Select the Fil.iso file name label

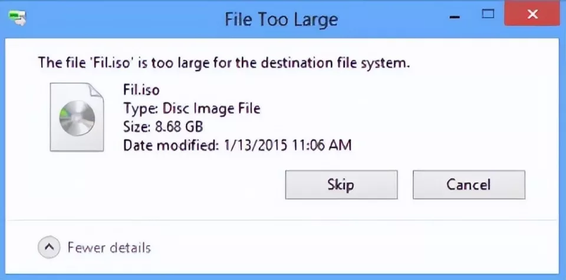tap(141, 90)
